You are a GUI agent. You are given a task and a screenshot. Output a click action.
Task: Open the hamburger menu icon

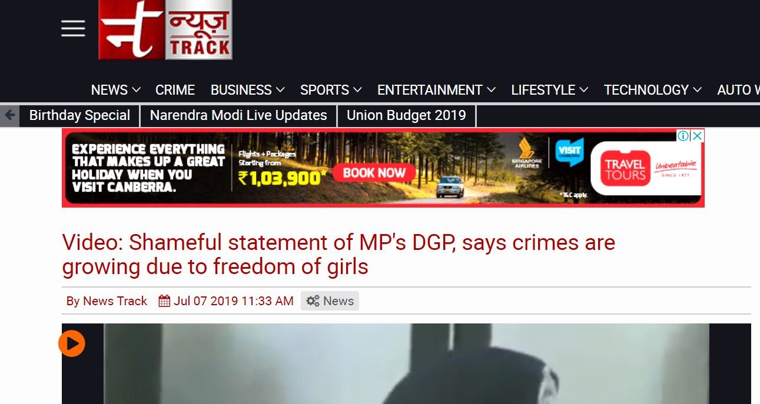point(73,28)
